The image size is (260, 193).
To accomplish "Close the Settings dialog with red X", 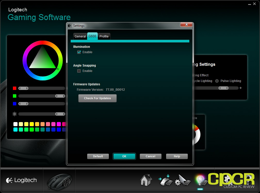I will pos(186,24).
